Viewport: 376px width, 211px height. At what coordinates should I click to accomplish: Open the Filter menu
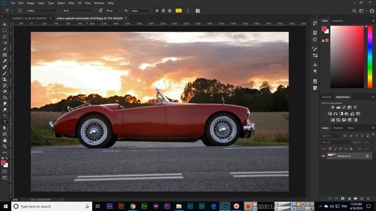pyautogui.click(x=71, y=3)
